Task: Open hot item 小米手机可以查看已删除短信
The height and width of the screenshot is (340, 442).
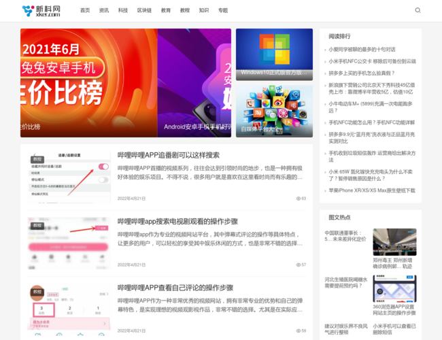Action: pos(394,329)
